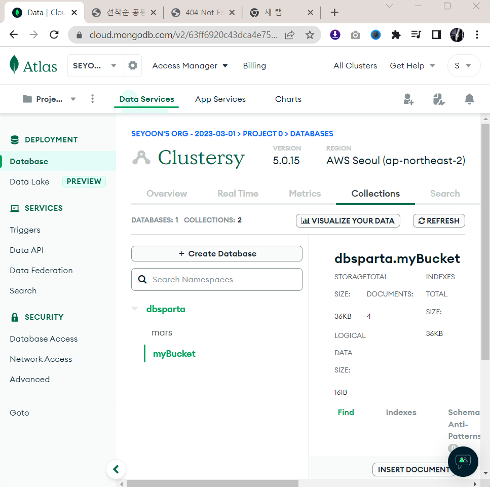This screenshot has width=490, height=487.
Task: Open the Real Time tab
Action: coord(238,194)
